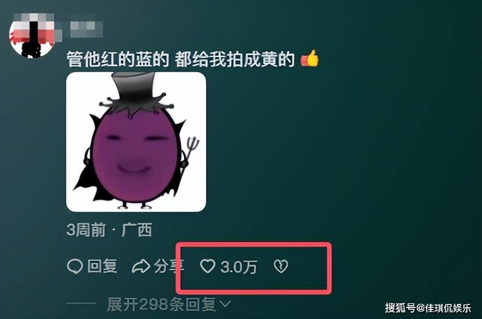Image resolution: width=482 pixels, height=319 pixels.
Task: Open the 搜狐号@佳琪侃娱乐 watermark link
Action: point(428,307)
